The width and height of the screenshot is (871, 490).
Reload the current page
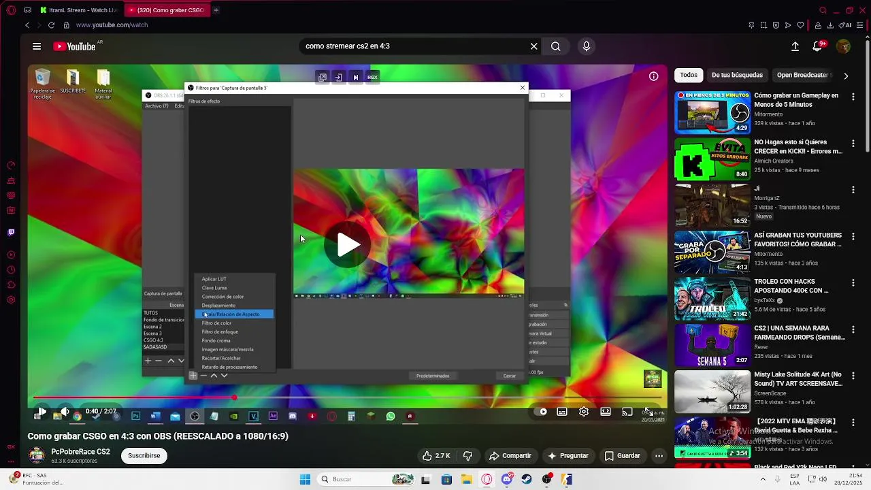point(51,25)
